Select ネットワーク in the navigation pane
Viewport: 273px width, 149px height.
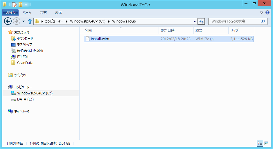(22, 111)
